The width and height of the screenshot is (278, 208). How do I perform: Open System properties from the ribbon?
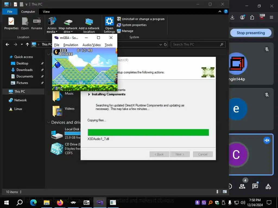point(132,25)
